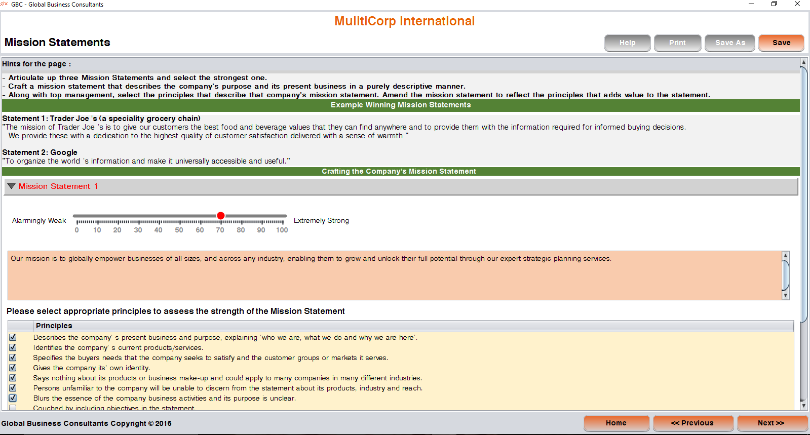Navigate to the Previous page
Viewport: 810px width, 435px height.
692,423
